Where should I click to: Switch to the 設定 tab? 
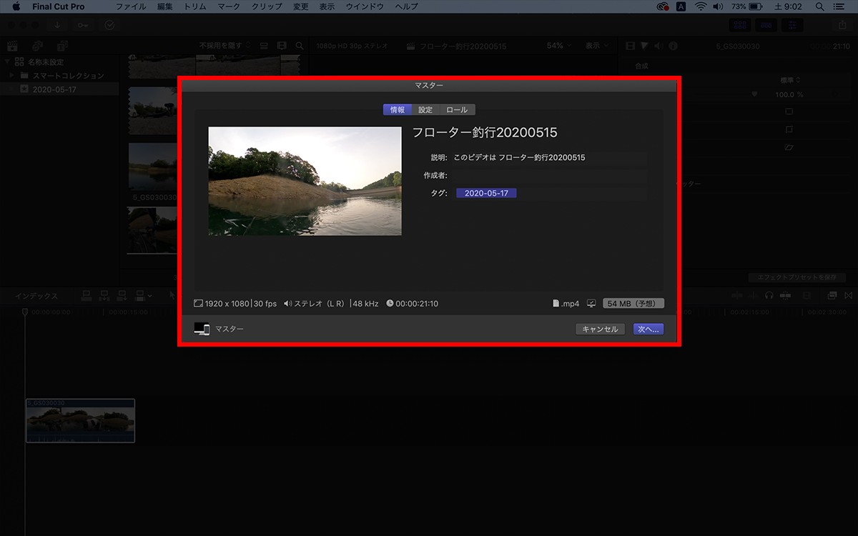pyautogui.click(x=425, y=110)
